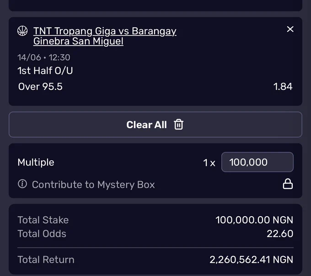Click the 14/06 12:30 match time
The height and width of the screenshot is (276, 311).
tap(44, 57)
